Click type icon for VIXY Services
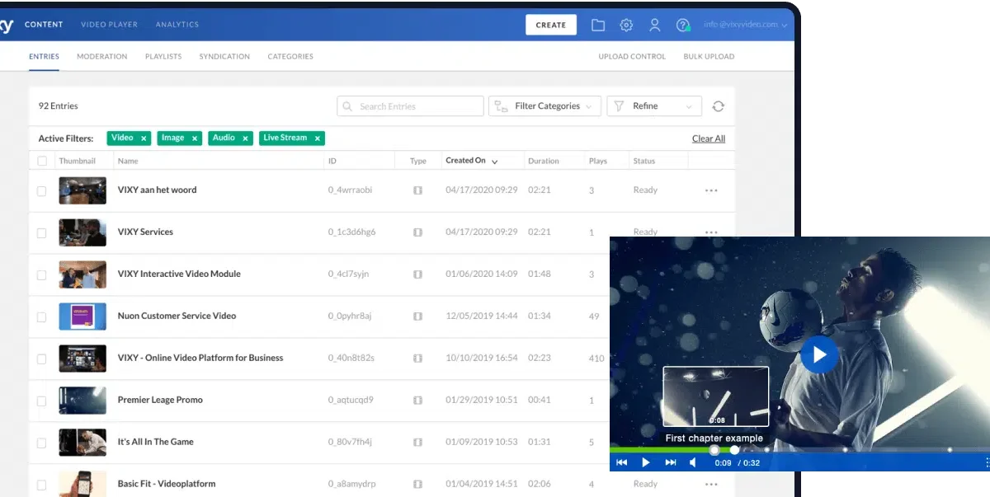 coord(417,232)
